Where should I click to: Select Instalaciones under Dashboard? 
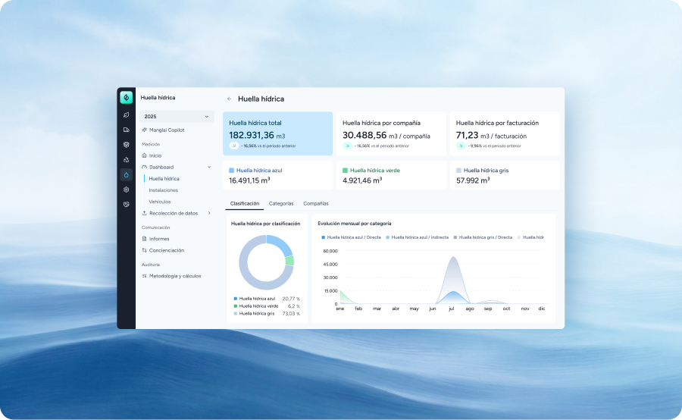(x=163, y=190)
